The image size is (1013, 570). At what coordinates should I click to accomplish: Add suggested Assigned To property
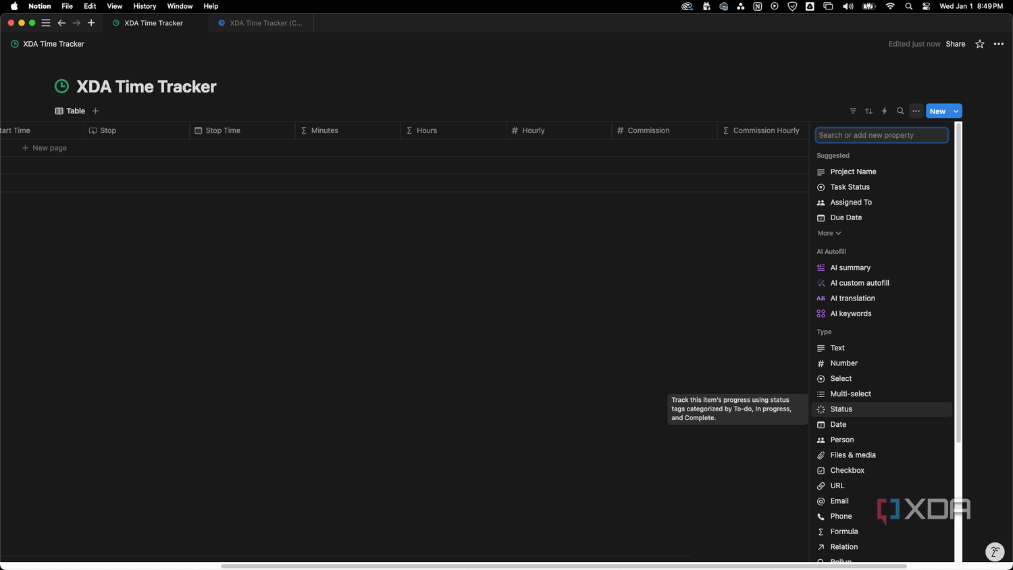tap(881, 203)
